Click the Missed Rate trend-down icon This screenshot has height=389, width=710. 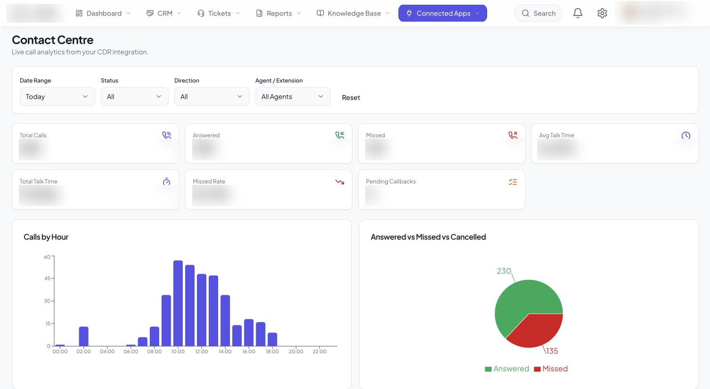pos(340,182)
